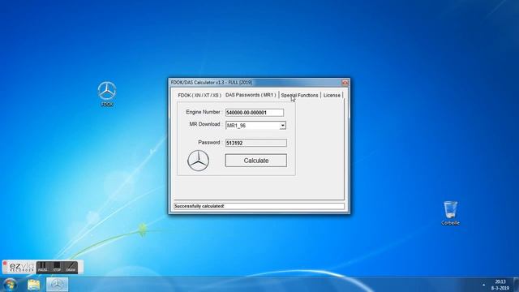Open the License tab
Viewport: 519px width, 292px height.
[332, 96]
